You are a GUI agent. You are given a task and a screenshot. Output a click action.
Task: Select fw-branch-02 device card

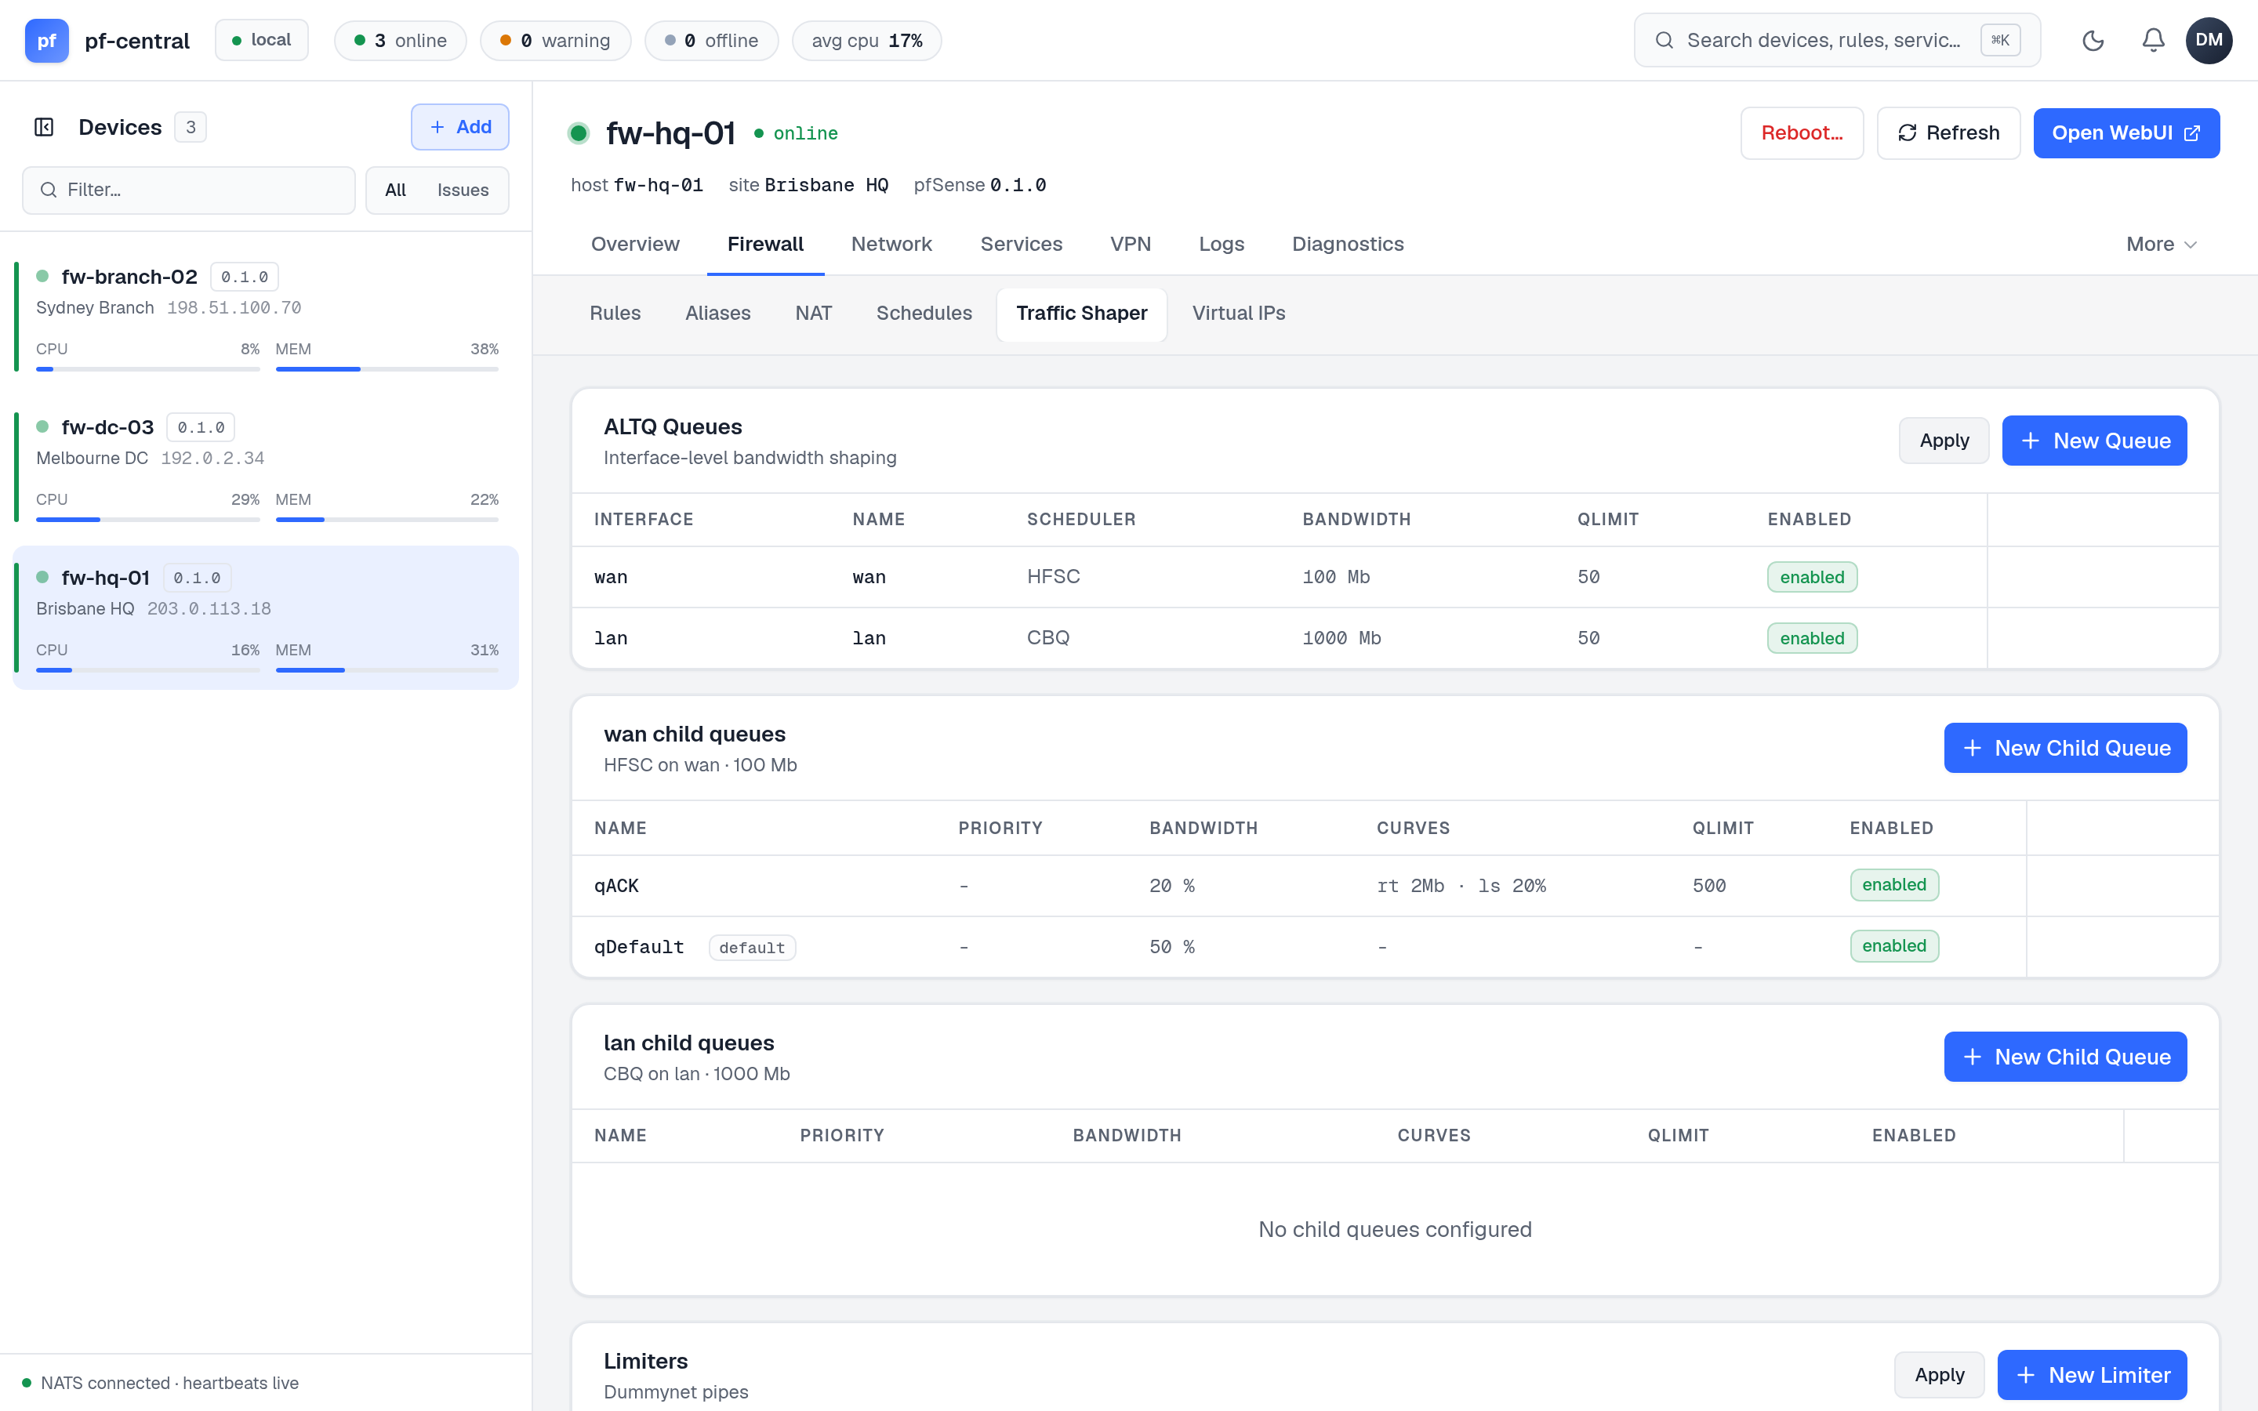coord(266,317)
